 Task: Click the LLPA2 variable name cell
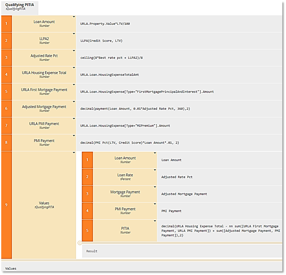click(44, 41)
